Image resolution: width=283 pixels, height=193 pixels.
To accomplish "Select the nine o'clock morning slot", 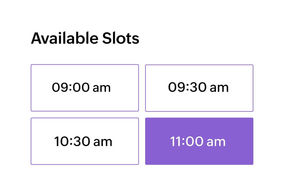I will tap(85, 88).
